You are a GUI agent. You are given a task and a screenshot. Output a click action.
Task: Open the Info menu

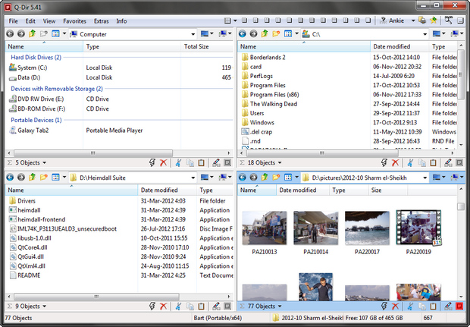point(121,21)
